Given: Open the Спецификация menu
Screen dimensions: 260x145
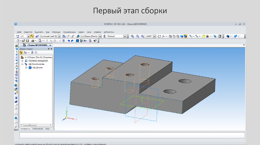Looking at the screenshot, I should click(x=69, y=32).
